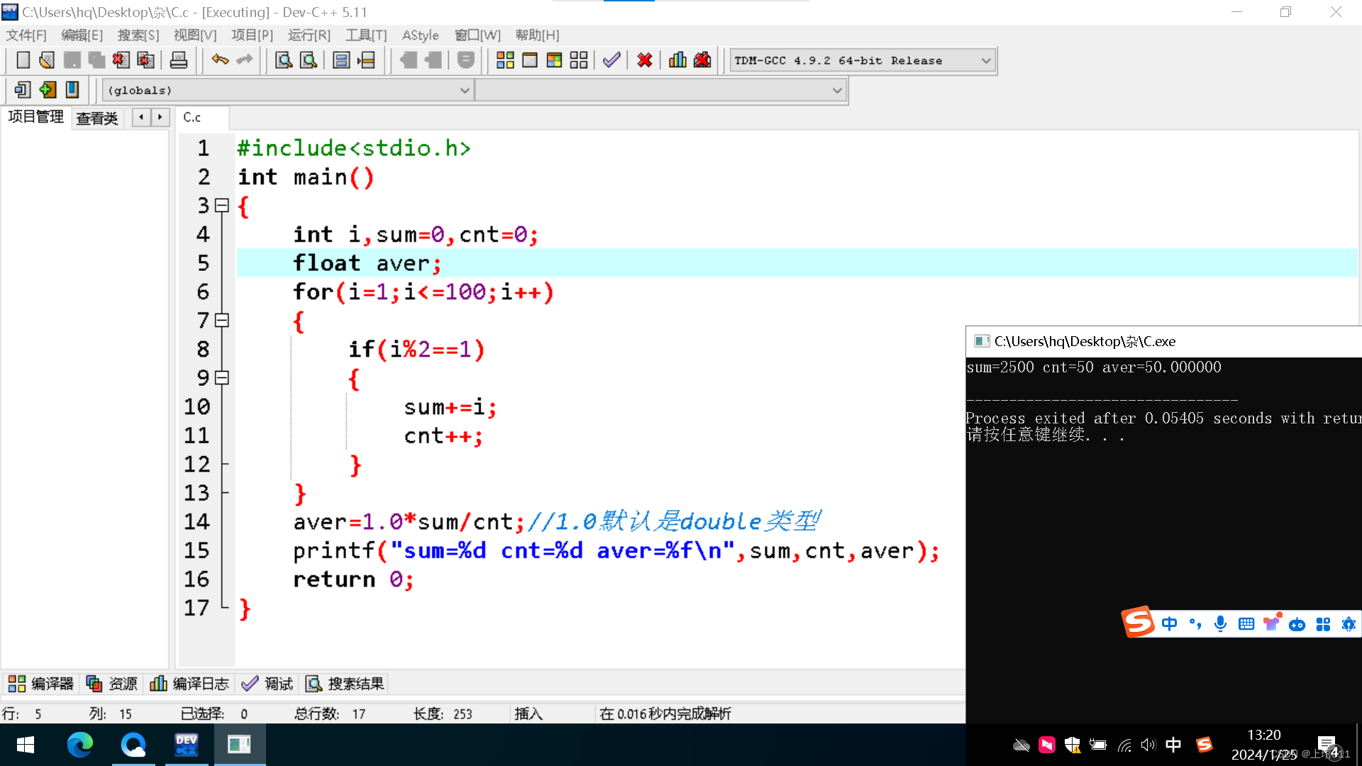Screen dimensions: 1362x766
Task: Create a new source file from the toolbar
Action: [x=23, y=60]
